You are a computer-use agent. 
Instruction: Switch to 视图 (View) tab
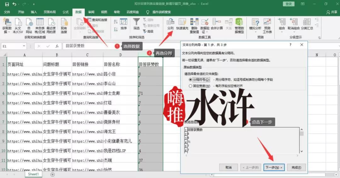point(104,12)
